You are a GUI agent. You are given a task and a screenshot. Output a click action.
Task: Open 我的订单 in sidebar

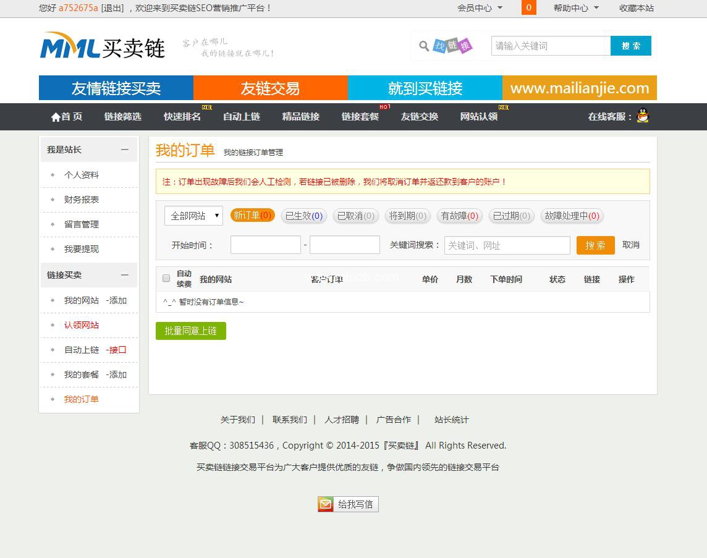click(x=81, y=399)
